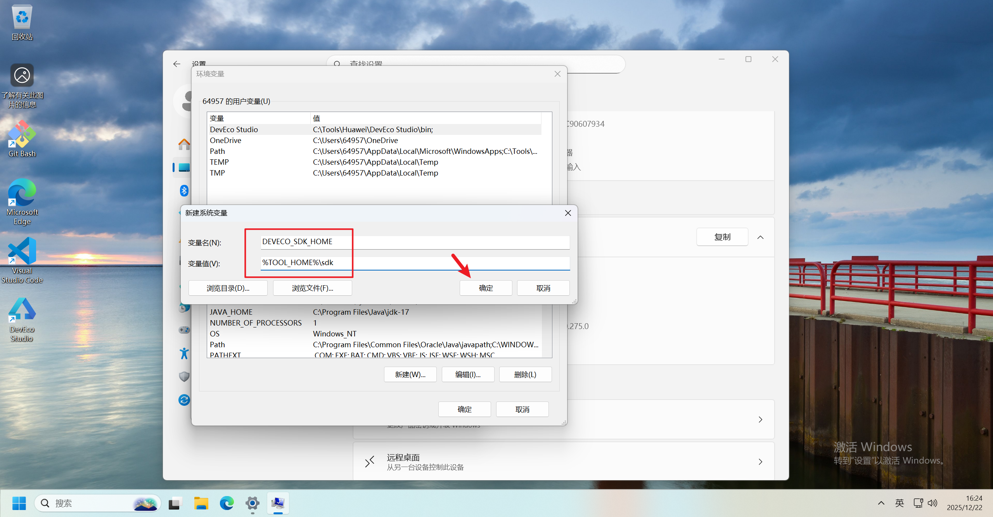Open File Explorer from the taskbar

point(201,503)
